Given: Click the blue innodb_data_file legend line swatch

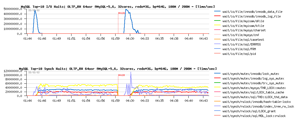Looking at the screenshot, I should coord(217,12).
